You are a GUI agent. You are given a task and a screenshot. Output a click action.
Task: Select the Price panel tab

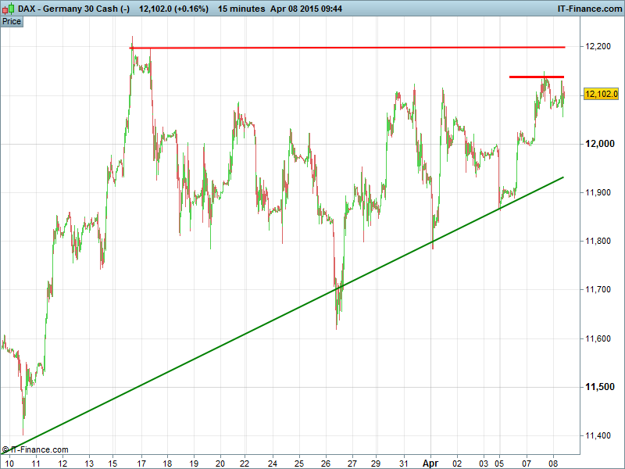pyautogui.click(x=12, y=21)
